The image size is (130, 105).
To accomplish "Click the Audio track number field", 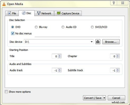I will point(55,70).
